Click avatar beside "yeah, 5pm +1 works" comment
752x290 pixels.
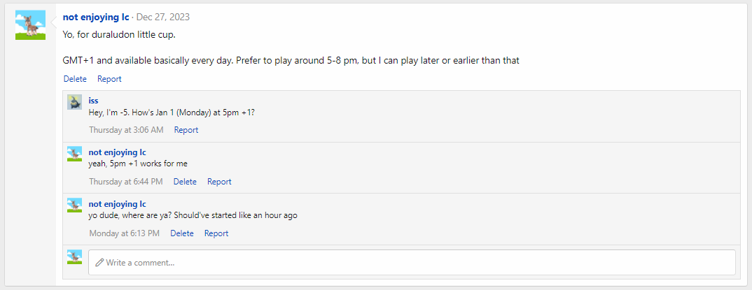(x=74, y=154)
